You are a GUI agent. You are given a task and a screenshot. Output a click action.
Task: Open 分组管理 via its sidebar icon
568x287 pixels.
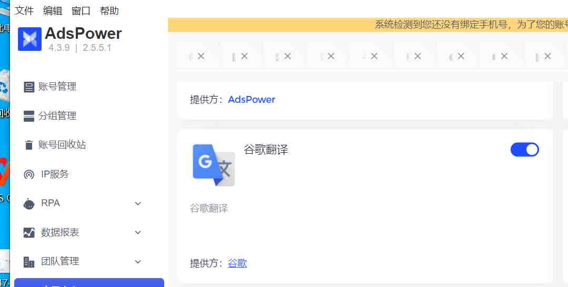[29, 116]
